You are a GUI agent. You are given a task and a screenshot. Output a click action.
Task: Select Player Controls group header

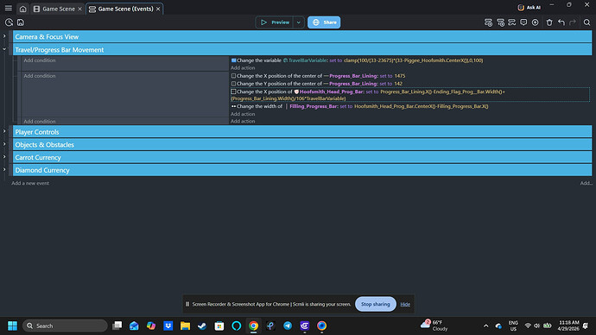pos(302,132)
